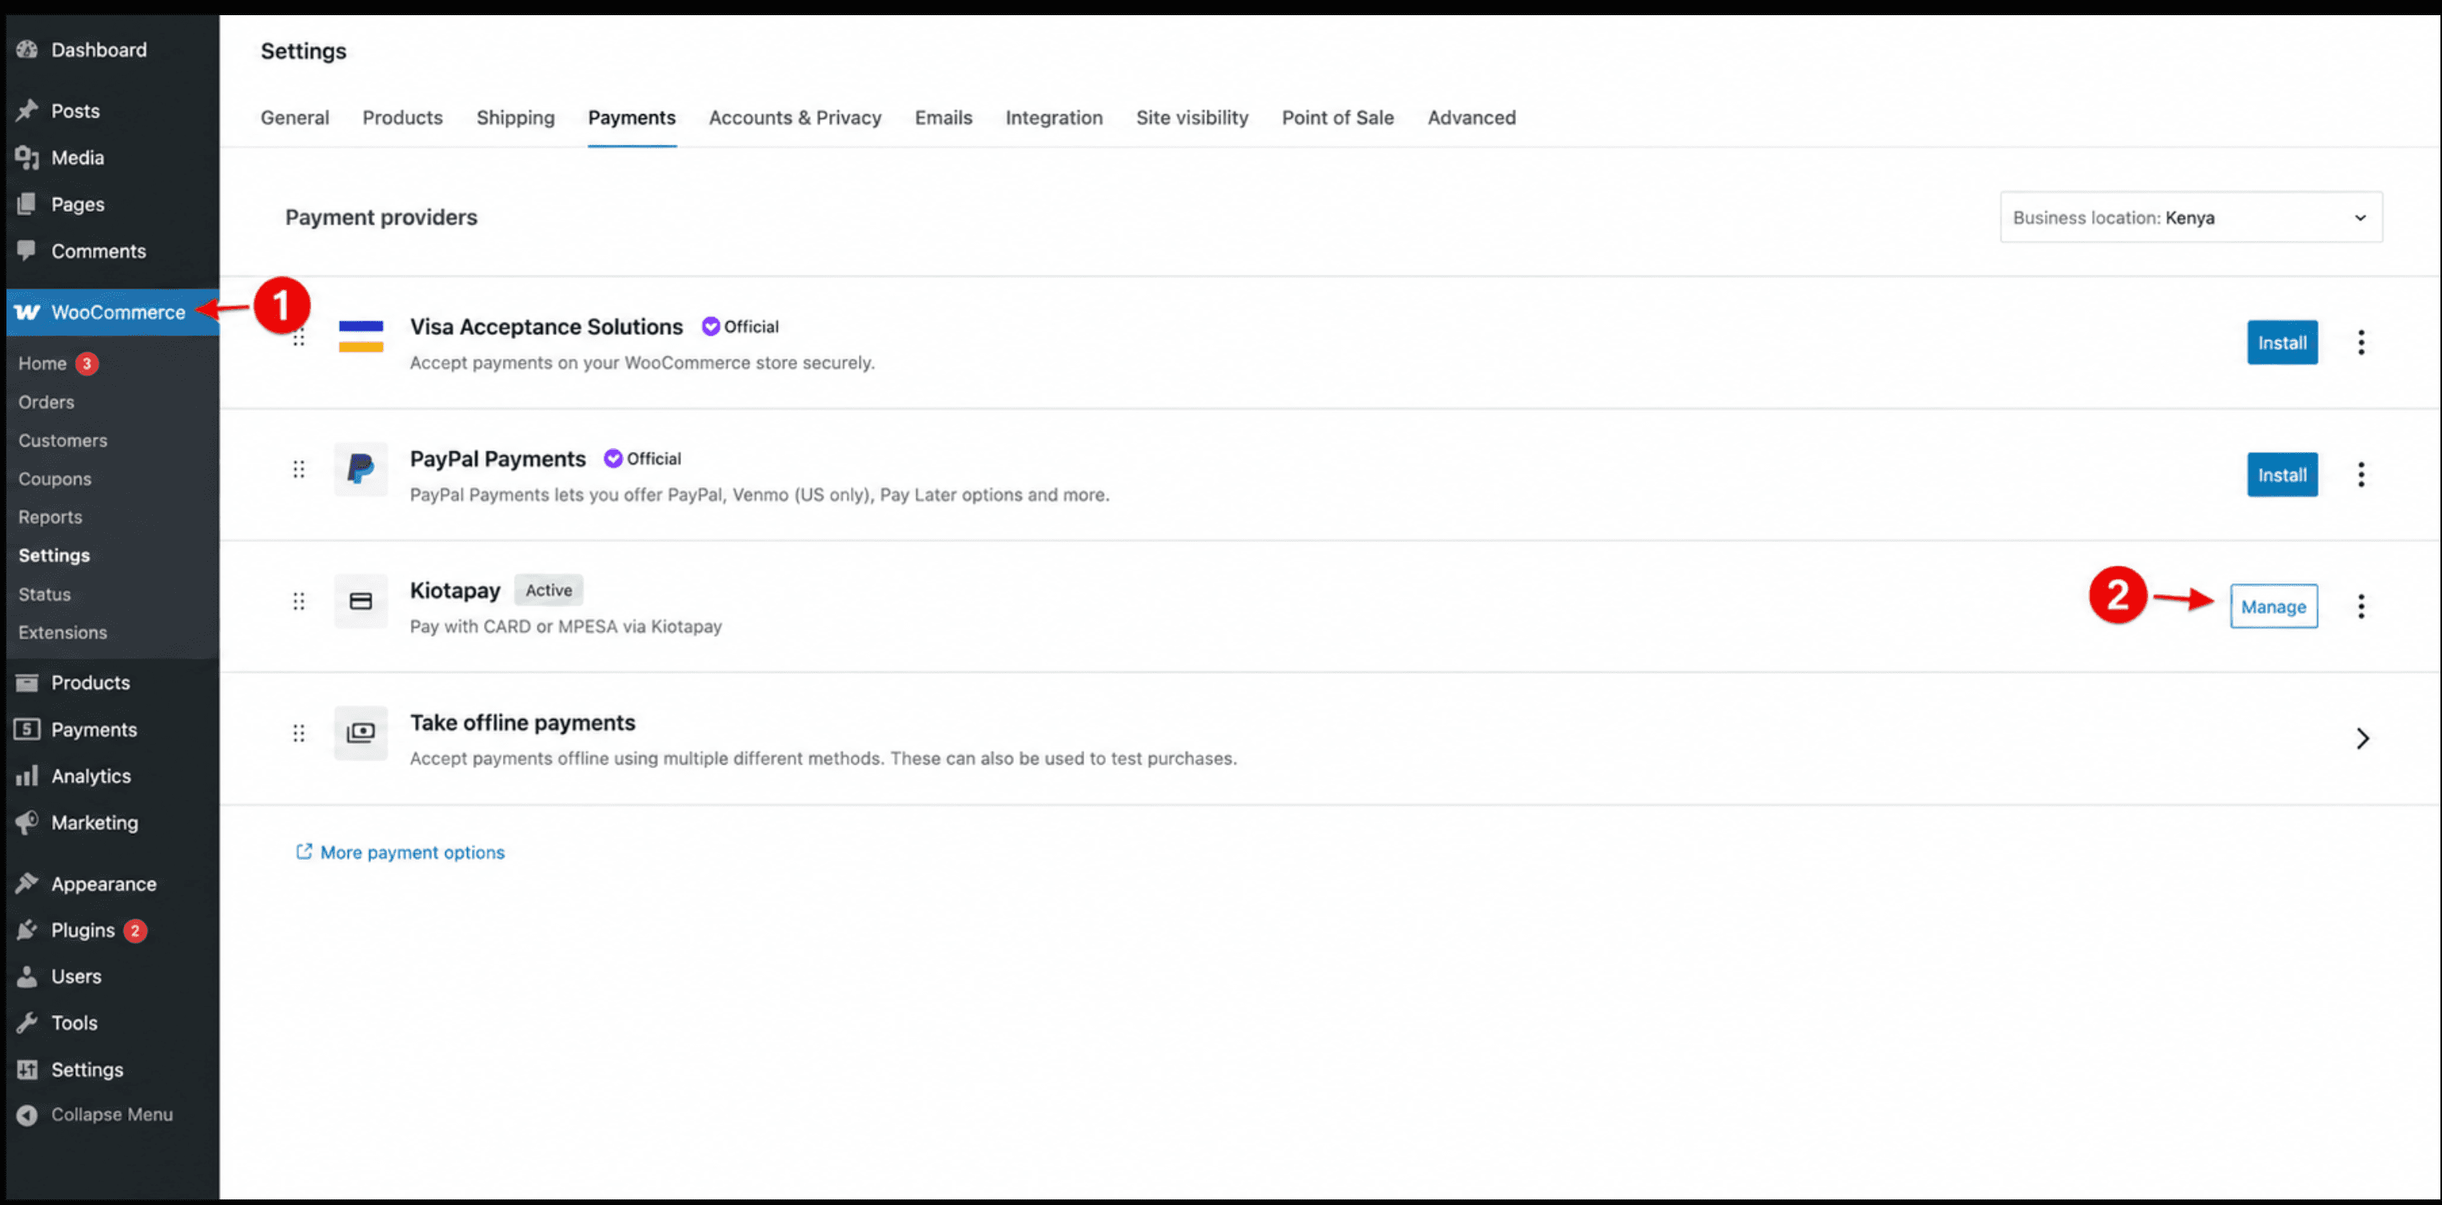The image size is (2442, 1205).
Task: Install PayPal Payments
Action: 2282,474
